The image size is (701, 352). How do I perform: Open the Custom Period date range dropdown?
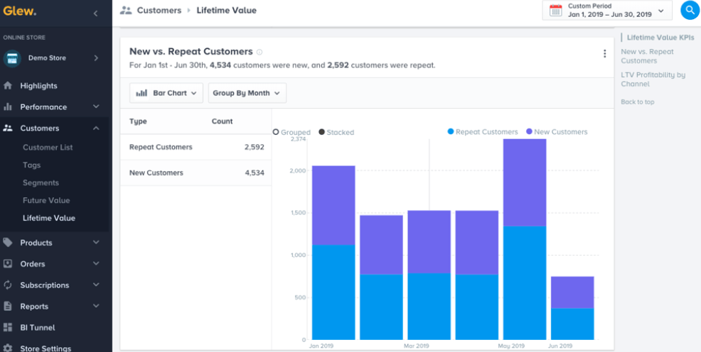607,10
